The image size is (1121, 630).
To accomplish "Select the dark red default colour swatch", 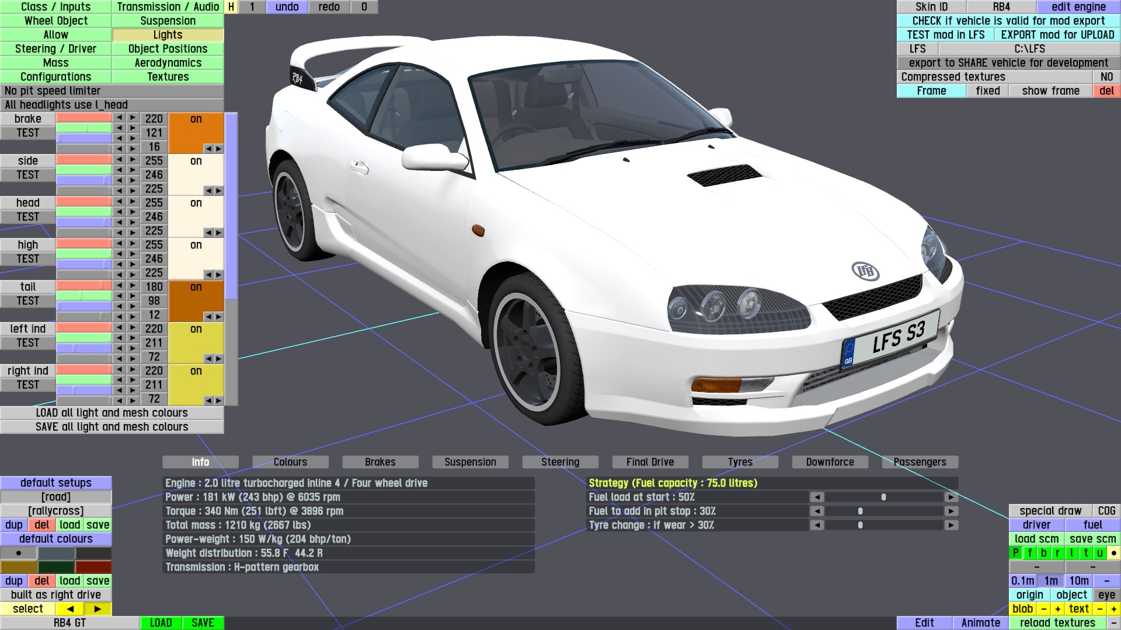I will click(93, 567).
